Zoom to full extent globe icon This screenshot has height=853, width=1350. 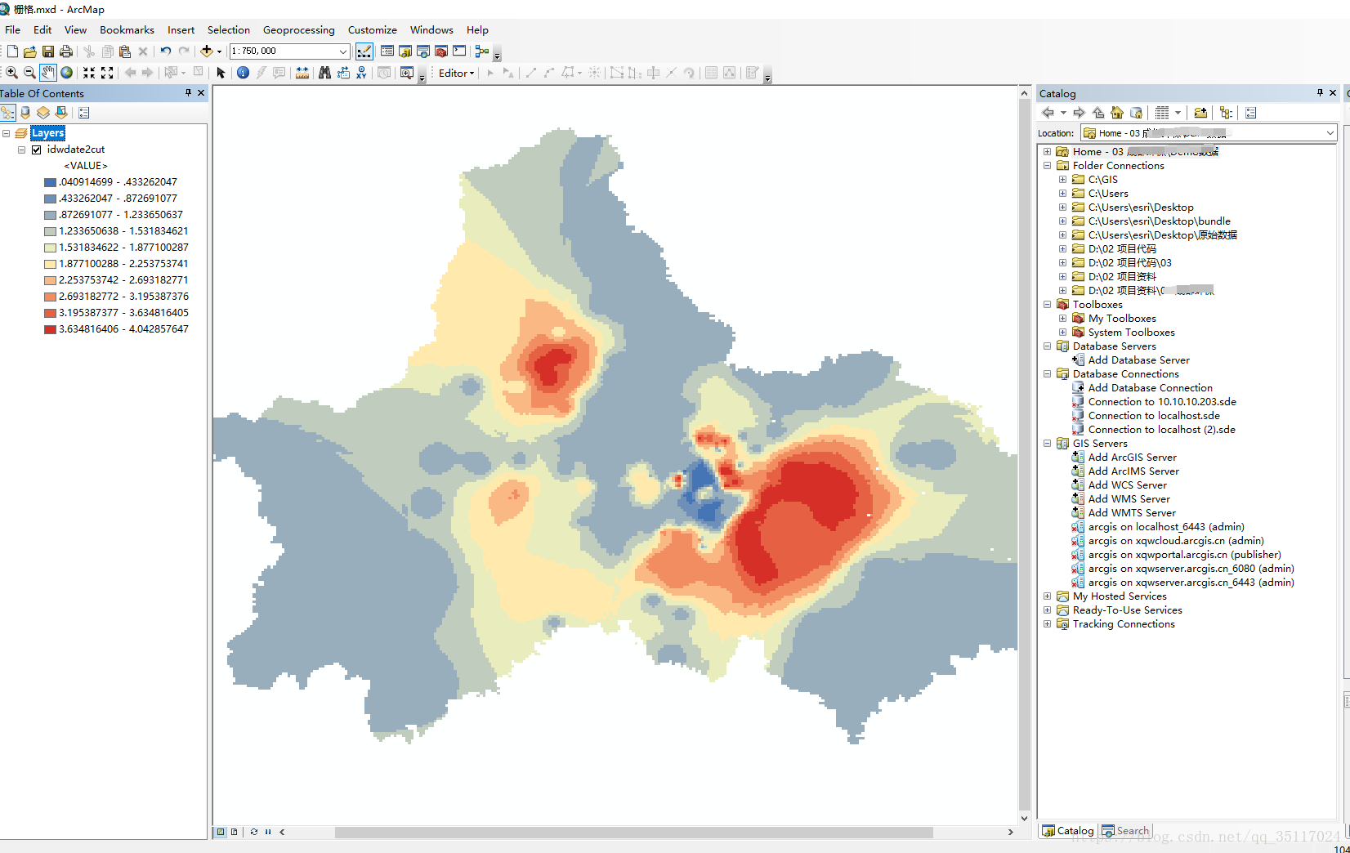67,73
